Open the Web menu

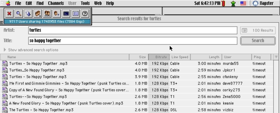pyautogui.click(x=98, y=3)
